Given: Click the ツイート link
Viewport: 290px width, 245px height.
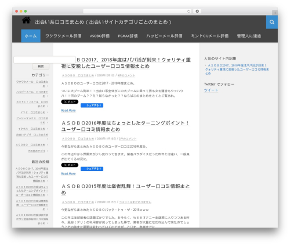Looking at the screenshot, I should (211, 90).
